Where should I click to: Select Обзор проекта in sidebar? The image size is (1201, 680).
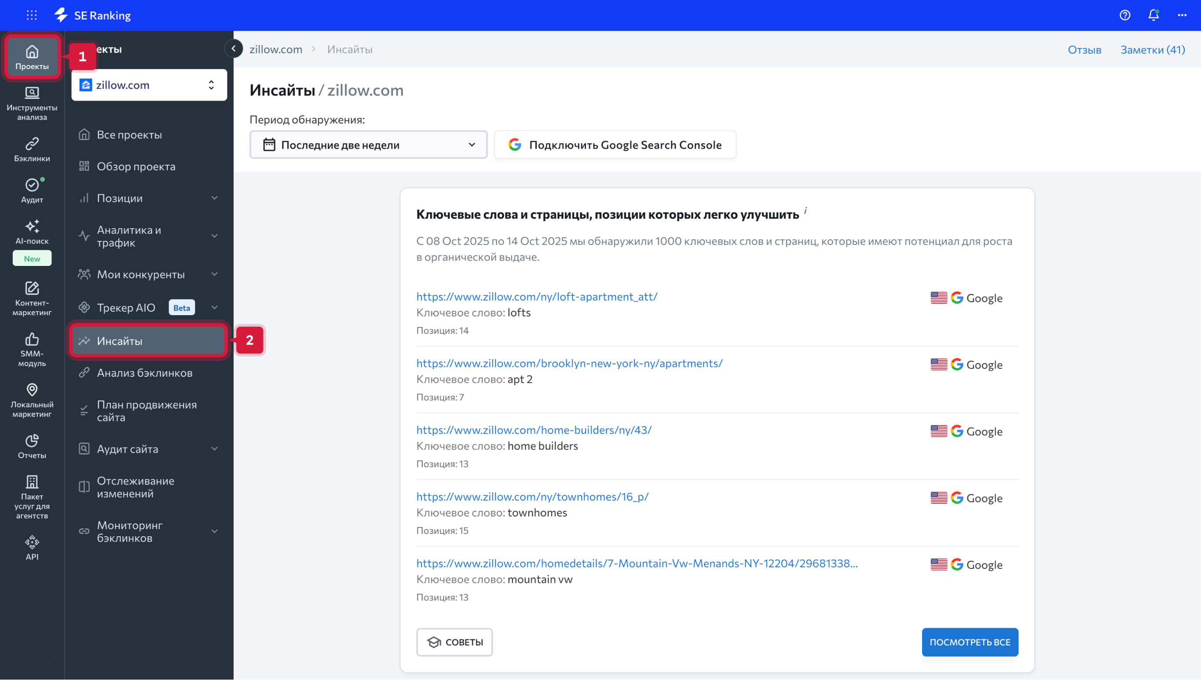tap(136, 166)
